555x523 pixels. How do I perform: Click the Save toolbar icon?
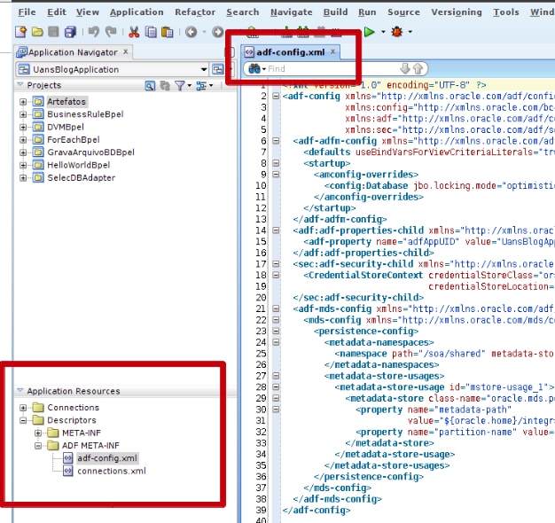[53, 32]
